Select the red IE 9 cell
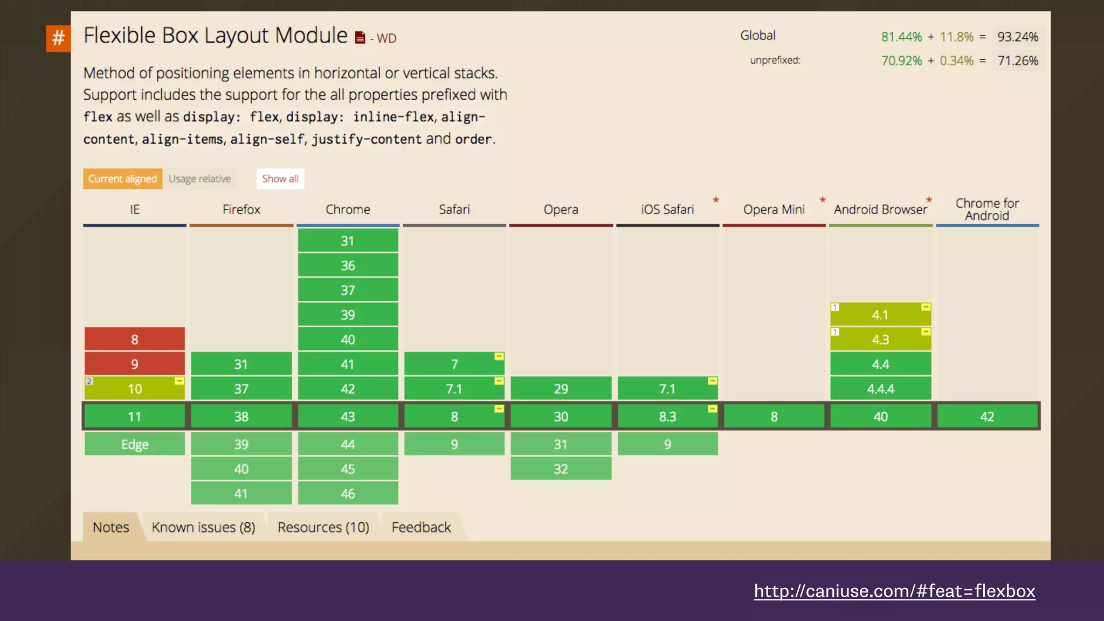 coord(135,364)
